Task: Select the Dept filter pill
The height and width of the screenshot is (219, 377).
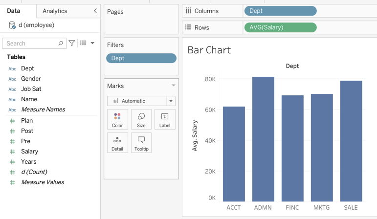Action: (x=141, y=58)
